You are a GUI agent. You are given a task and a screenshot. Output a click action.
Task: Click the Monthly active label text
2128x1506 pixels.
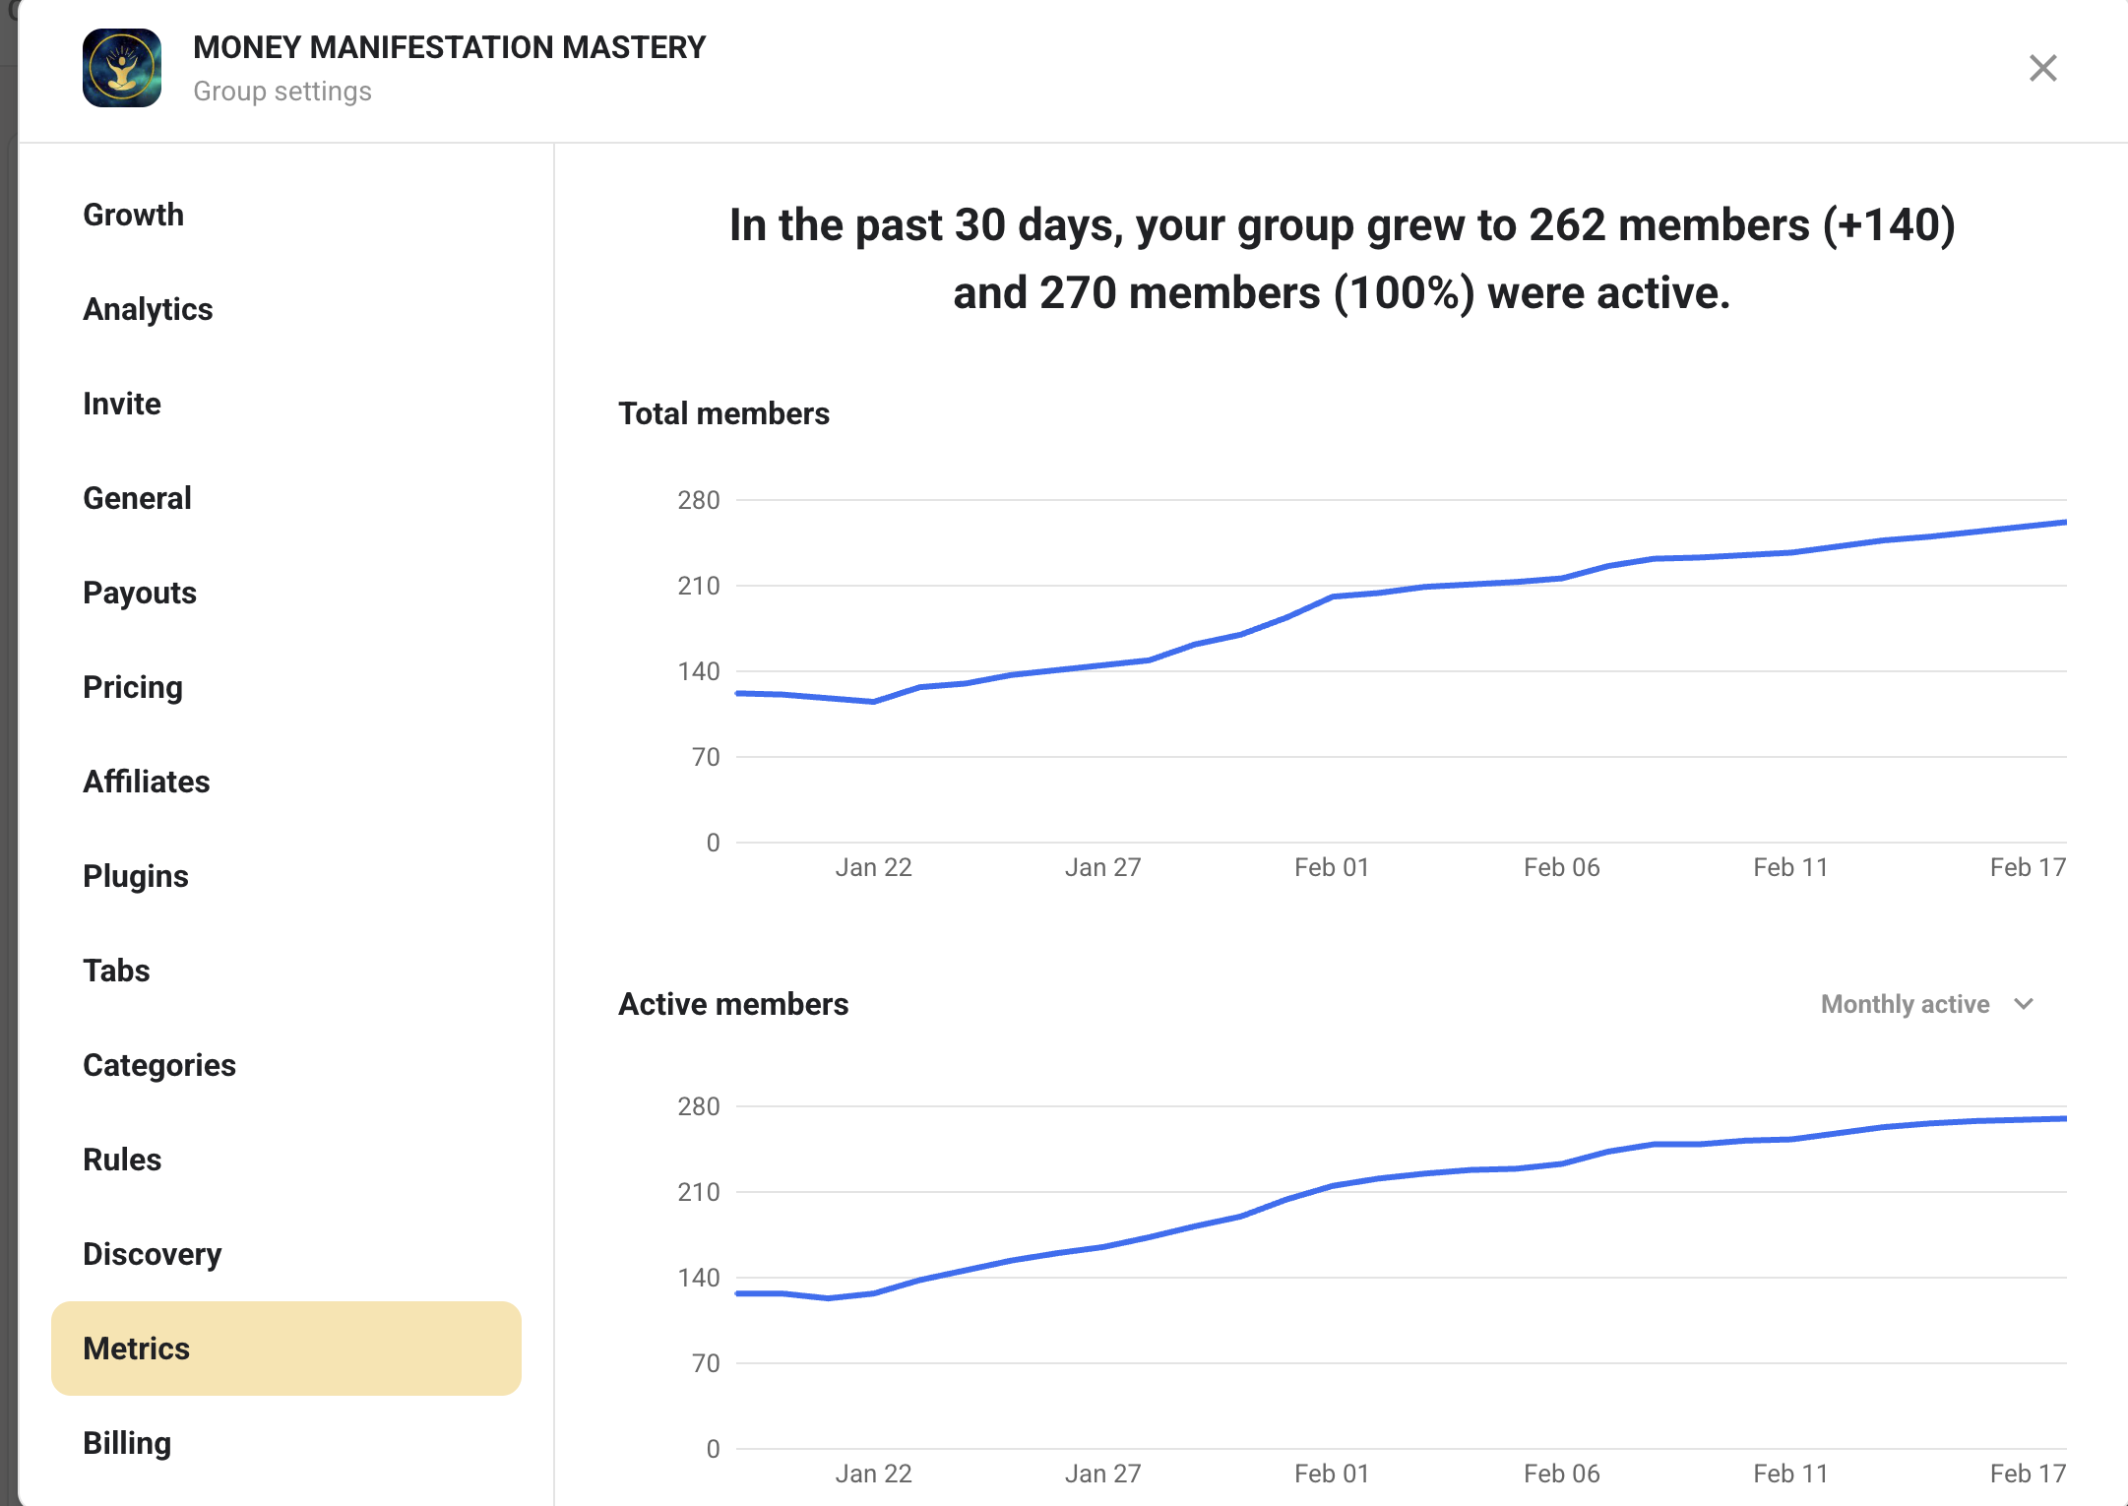click(x=1905, y=1004)
